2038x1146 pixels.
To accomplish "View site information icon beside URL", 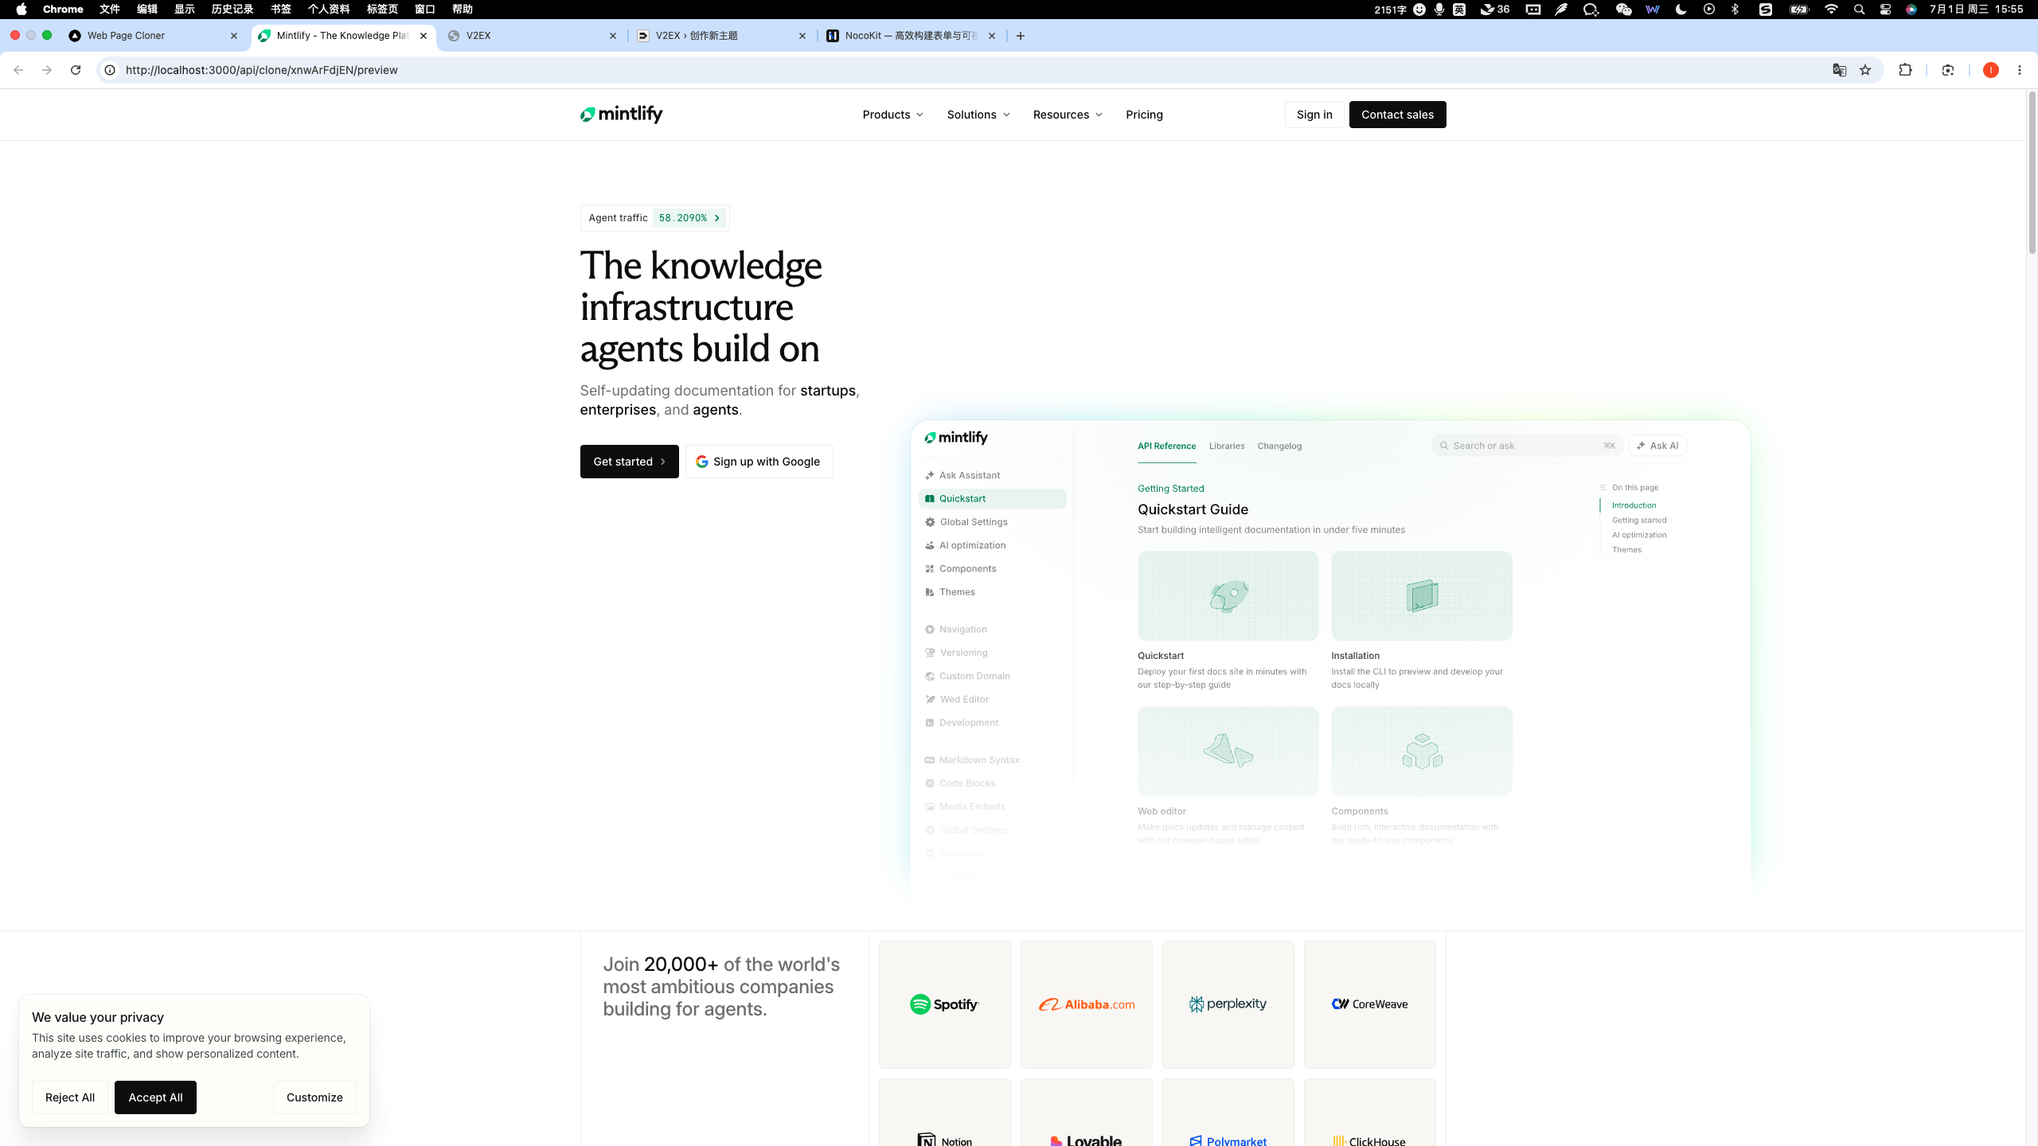I will tap(110, 70).
